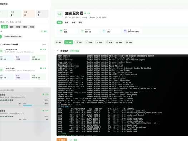Click the MEM bar of server at 0%
188x141 pixels.
coord(36,122)
